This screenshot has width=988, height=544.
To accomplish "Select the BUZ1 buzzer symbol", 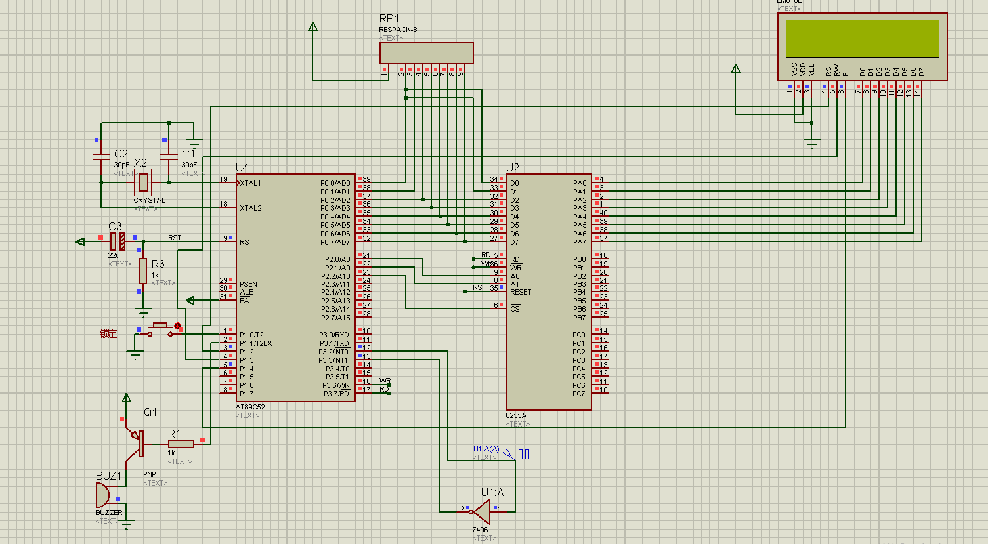I will point(103,495).
